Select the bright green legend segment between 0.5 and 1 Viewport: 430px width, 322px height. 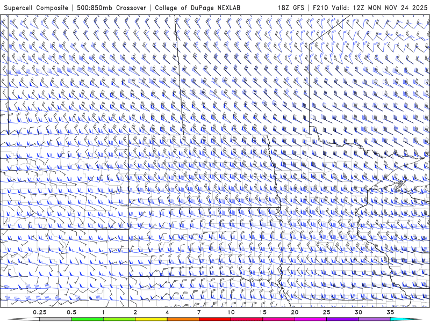(x=87, y=319)
